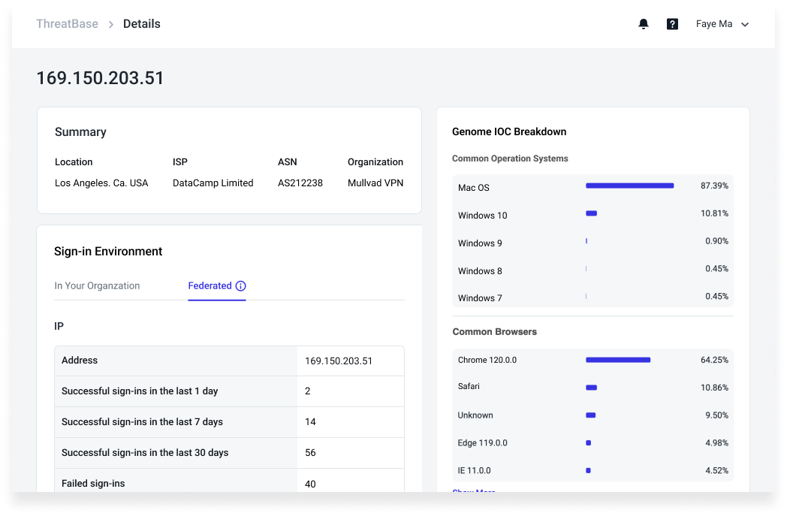
Task: Go back to ThreatBase breadcrumb
Action: coord(67,23)
